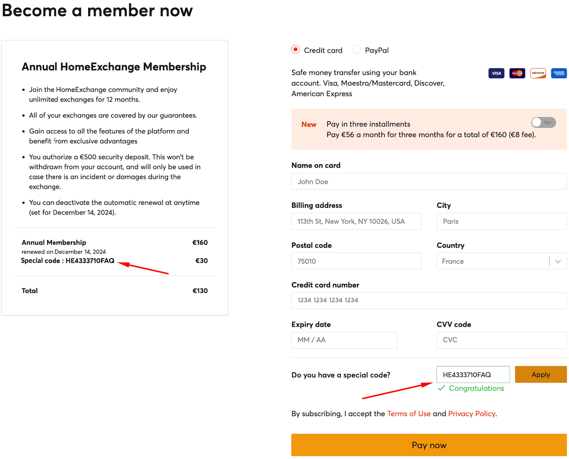Expand the Country list chevron arrow
Screen dimensions: 569x459
(x=558, y=262)
